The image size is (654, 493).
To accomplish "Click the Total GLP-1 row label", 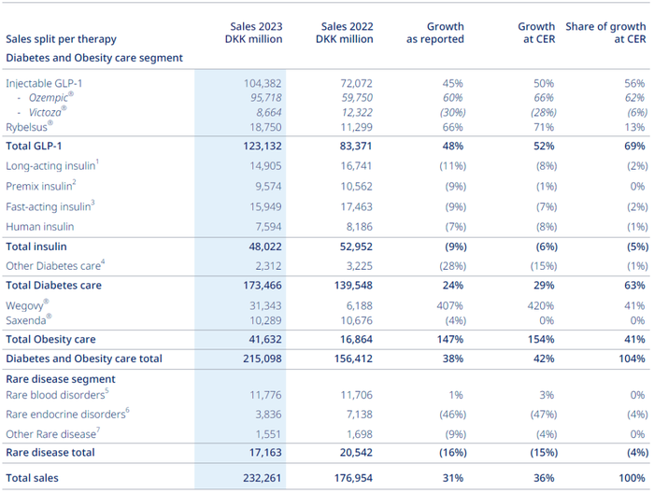I will (x=34, y=146).
